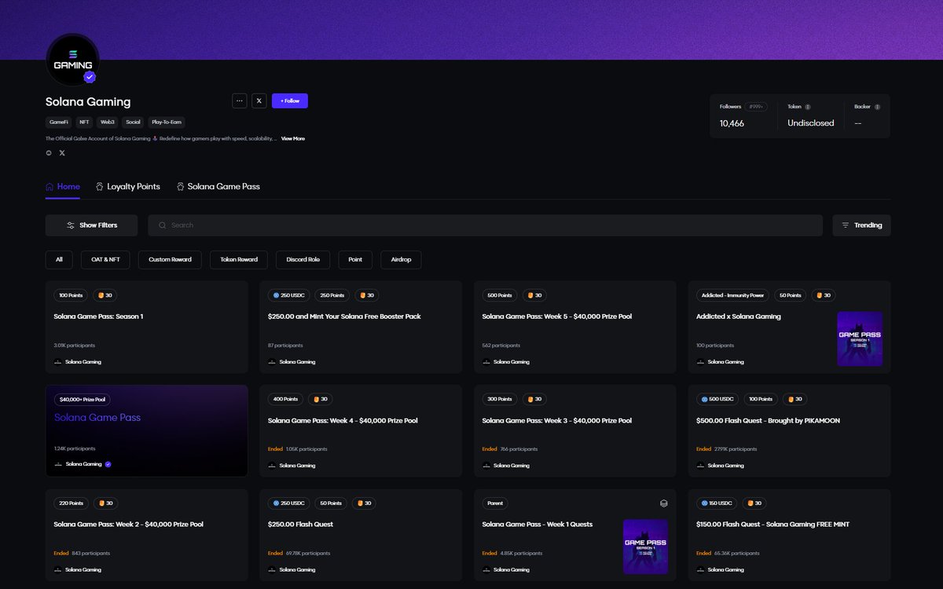This screenshot has width=943, height=589.
Task: Click the USDC icon on Free Booster Pack card
Action: (x=277, y=295)
